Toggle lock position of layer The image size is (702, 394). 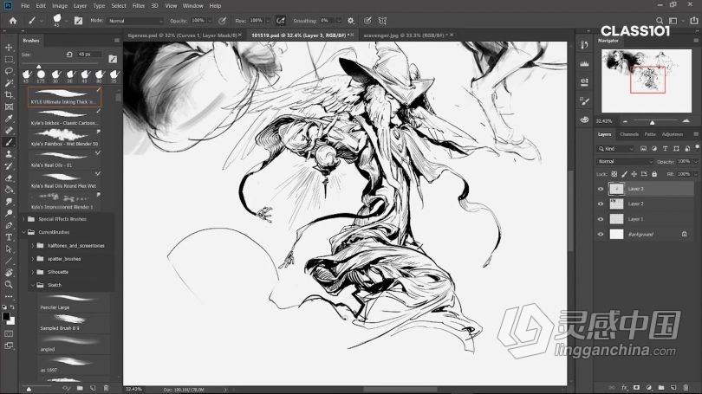click(x=634, y=174)
